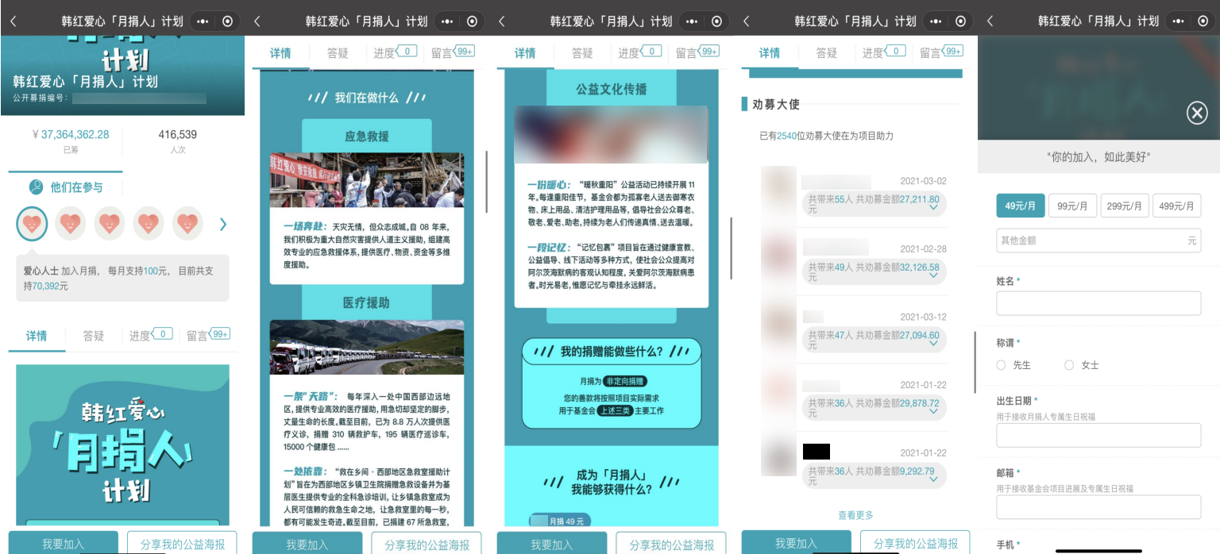
Task: Go back from the 公益文化传播 screen
Action: pos(502,21)
